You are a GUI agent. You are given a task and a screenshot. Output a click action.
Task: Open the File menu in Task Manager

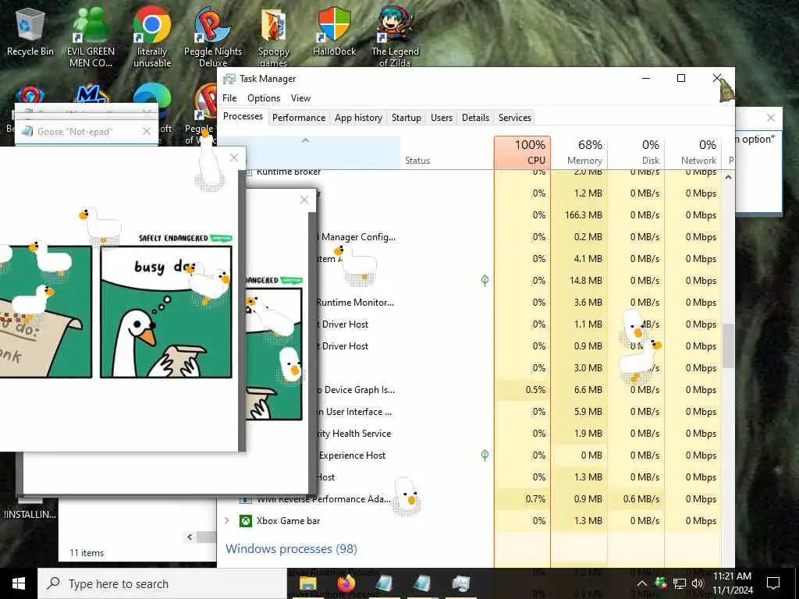(x=229, y=97)
